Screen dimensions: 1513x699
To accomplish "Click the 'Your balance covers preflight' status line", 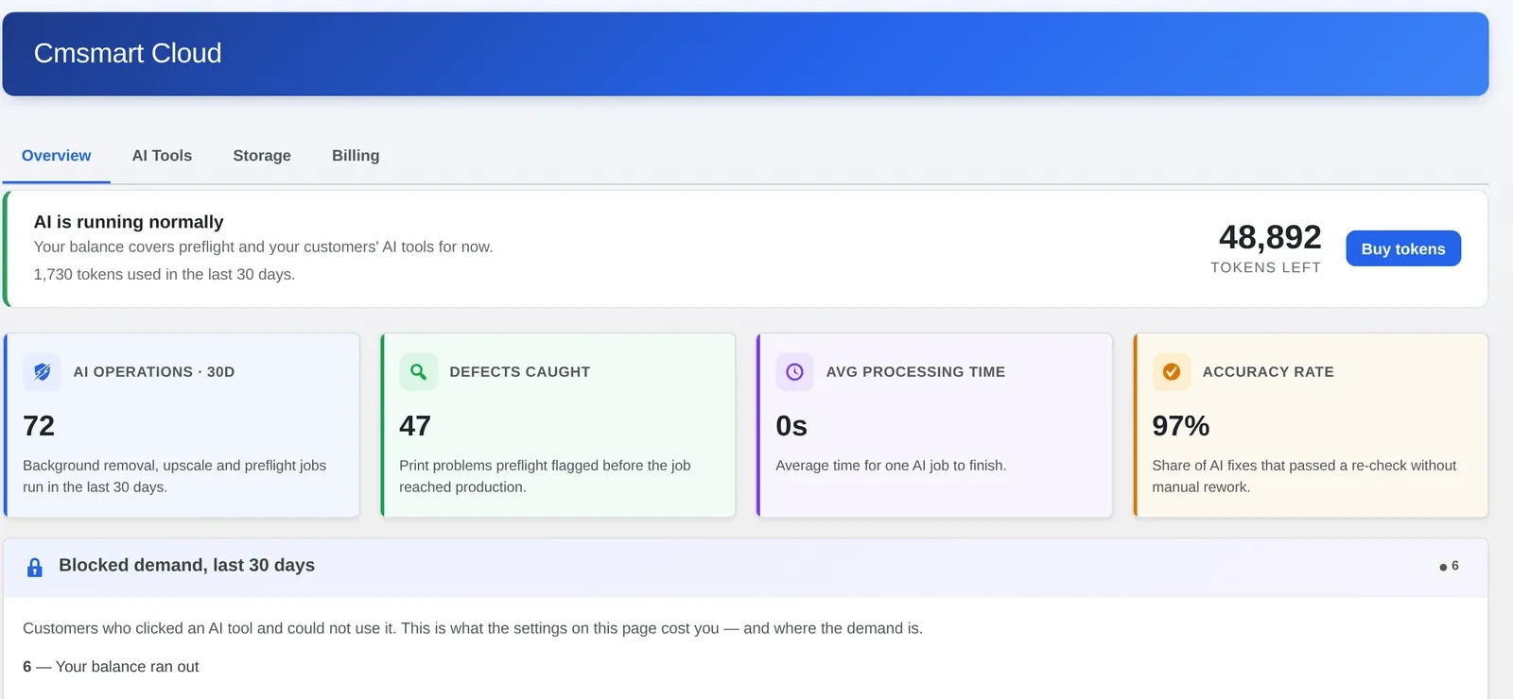I will pos(263,247).
